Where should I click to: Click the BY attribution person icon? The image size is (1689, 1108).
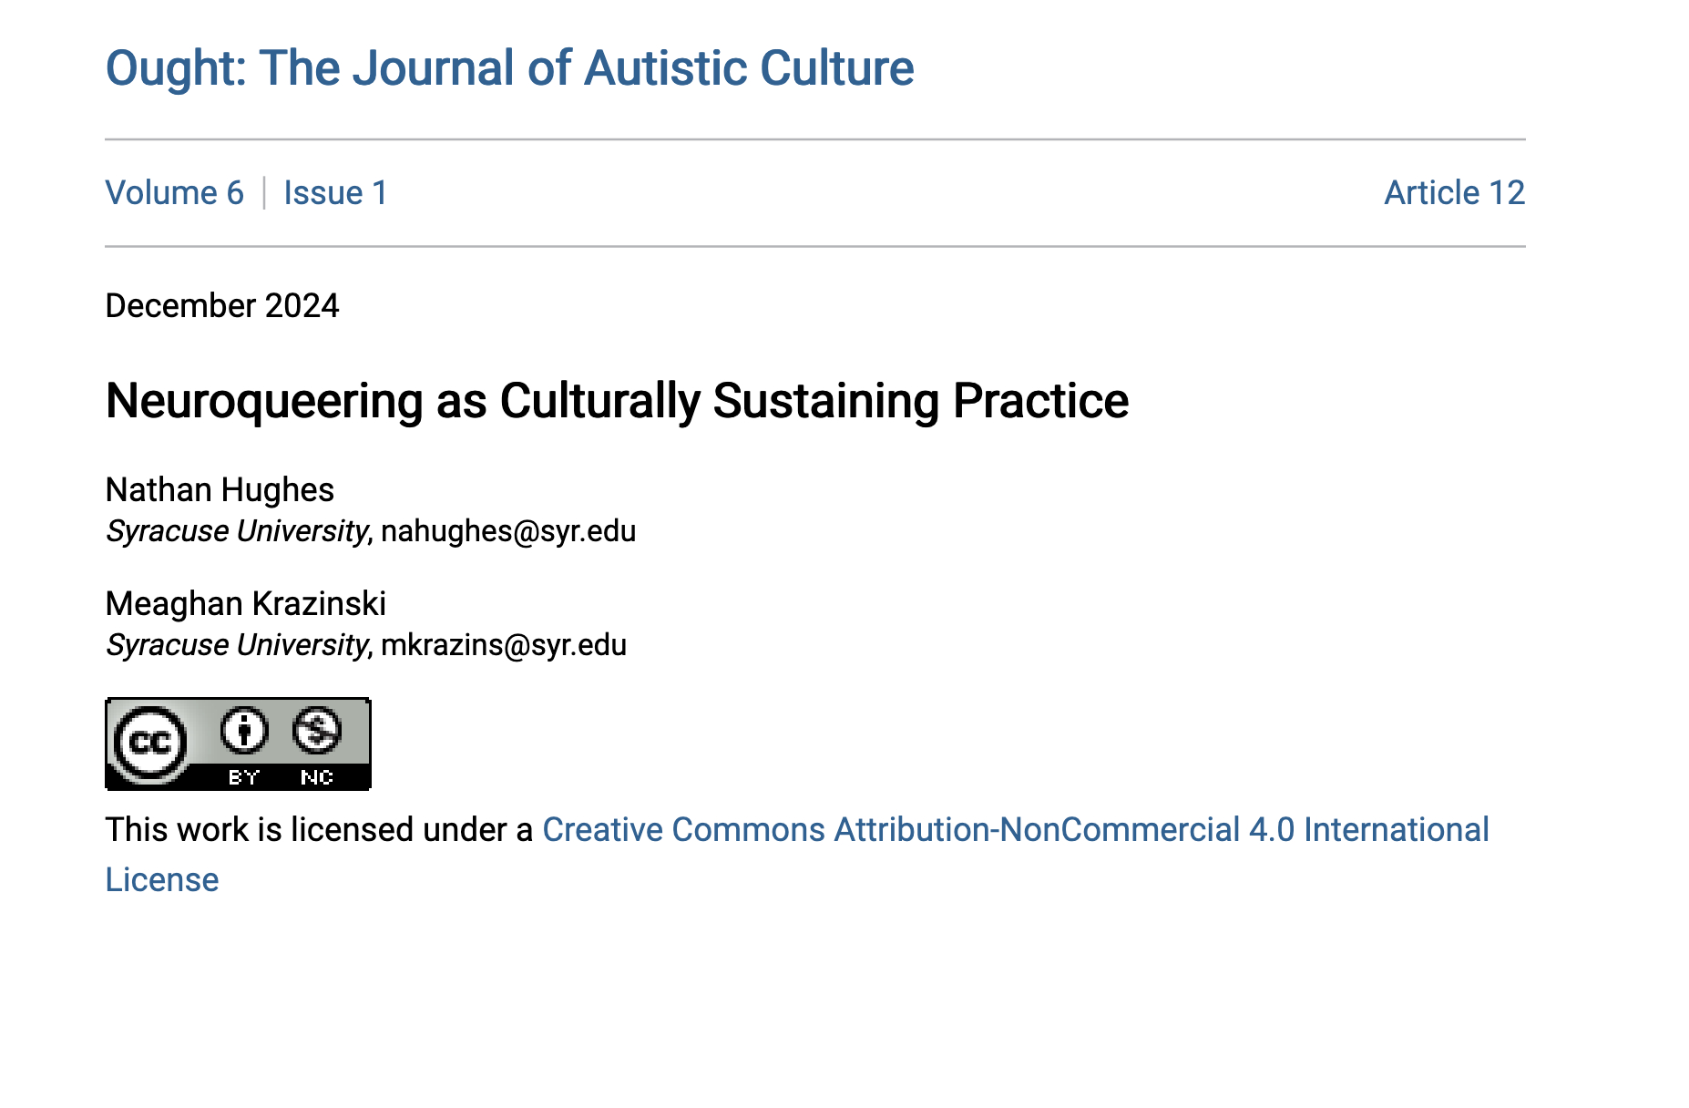tap(244, 731)
